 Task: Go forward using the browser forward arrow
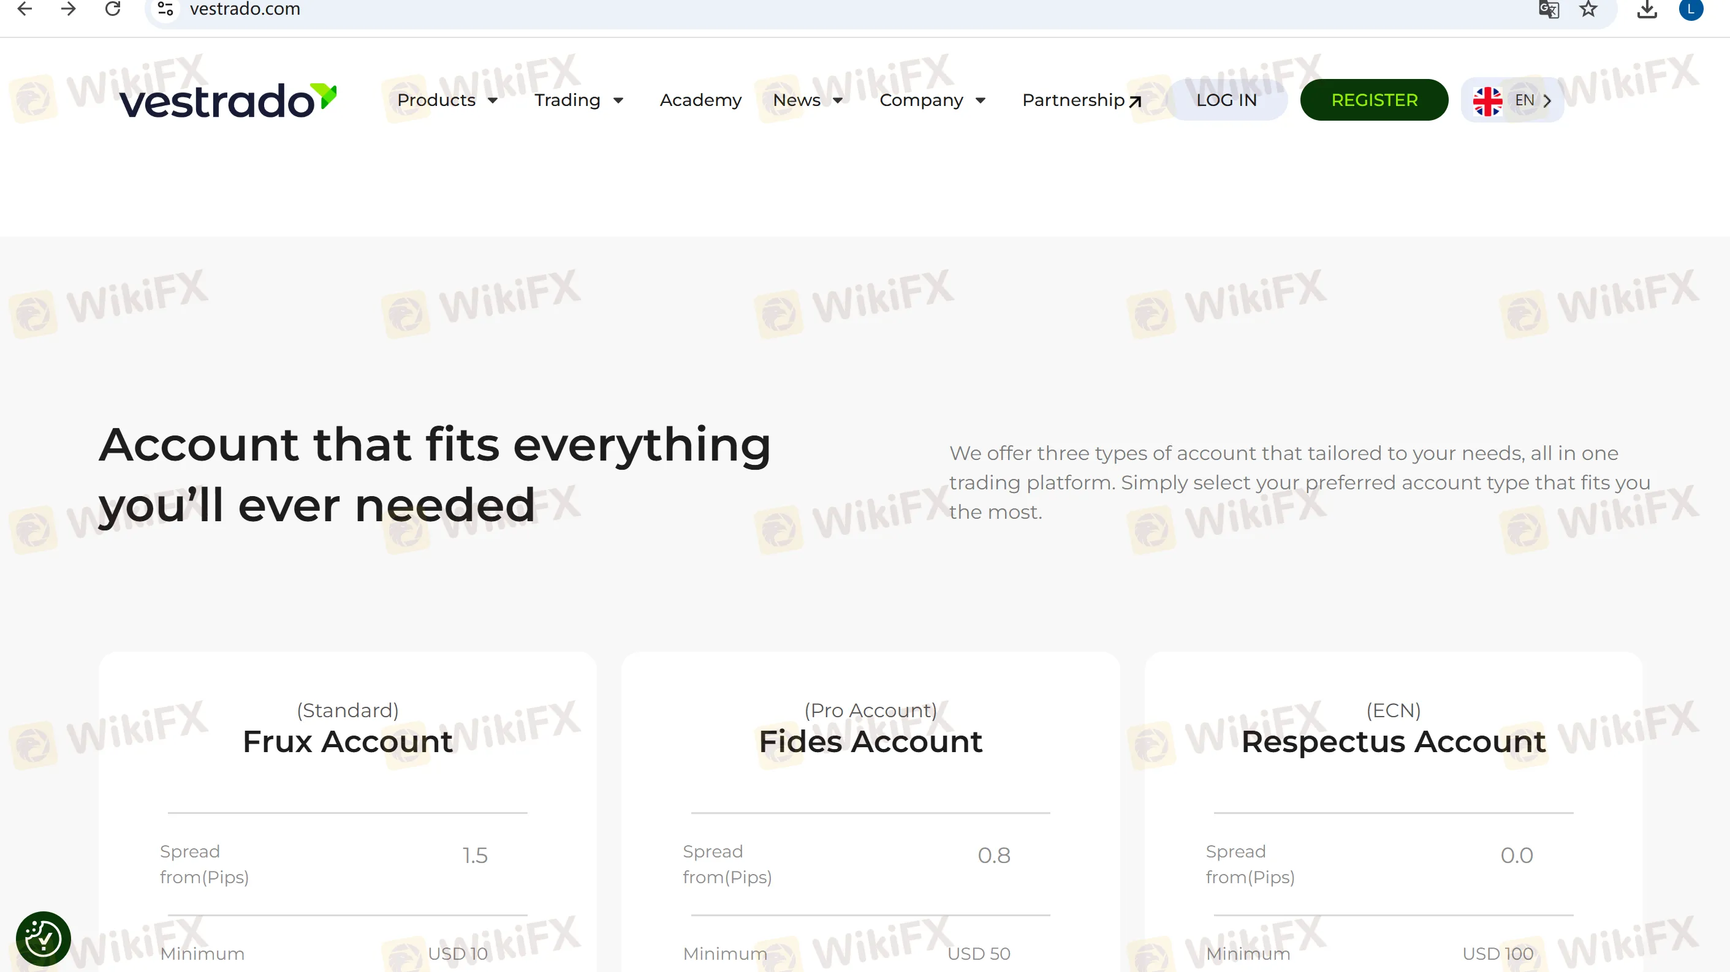coord(68,9)
